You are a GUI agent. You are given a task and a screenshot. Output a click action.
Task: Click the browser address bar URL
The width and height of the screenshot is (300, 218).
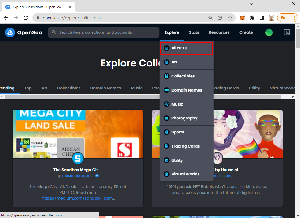click(x=71, y=18)
